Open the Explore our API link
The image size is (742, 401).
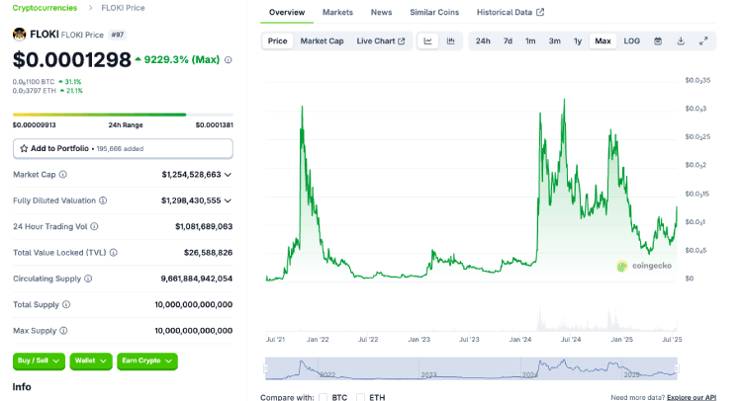[x=692, y=397]
